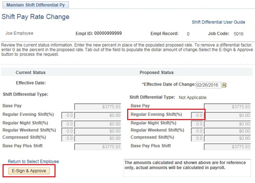Click proposed Regular Weekend Shift percent field
This screenshot has width=255, height=183.
pos(198,130)
